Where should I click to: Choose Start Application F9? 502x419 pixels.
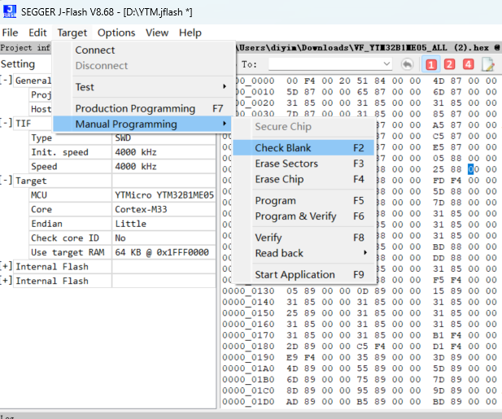tap(303, 274)
